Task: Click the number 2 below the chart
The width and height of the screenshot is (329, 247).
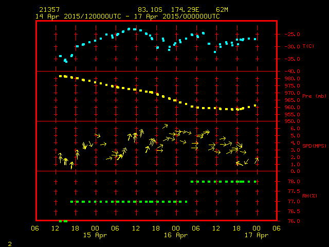Action: tap(10, 244)
